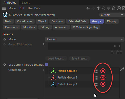
Task: Select Particle Group 1 in the list
Action: tap(67, 84)
